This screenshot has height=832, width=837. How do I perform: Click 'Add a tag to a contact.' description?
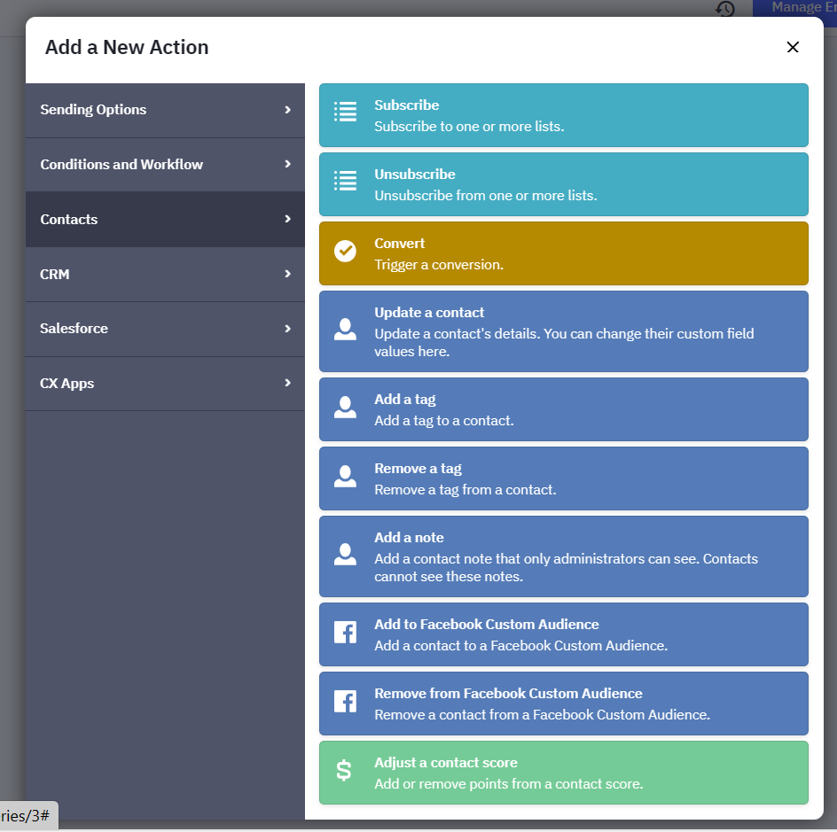(x=444, y=421)
